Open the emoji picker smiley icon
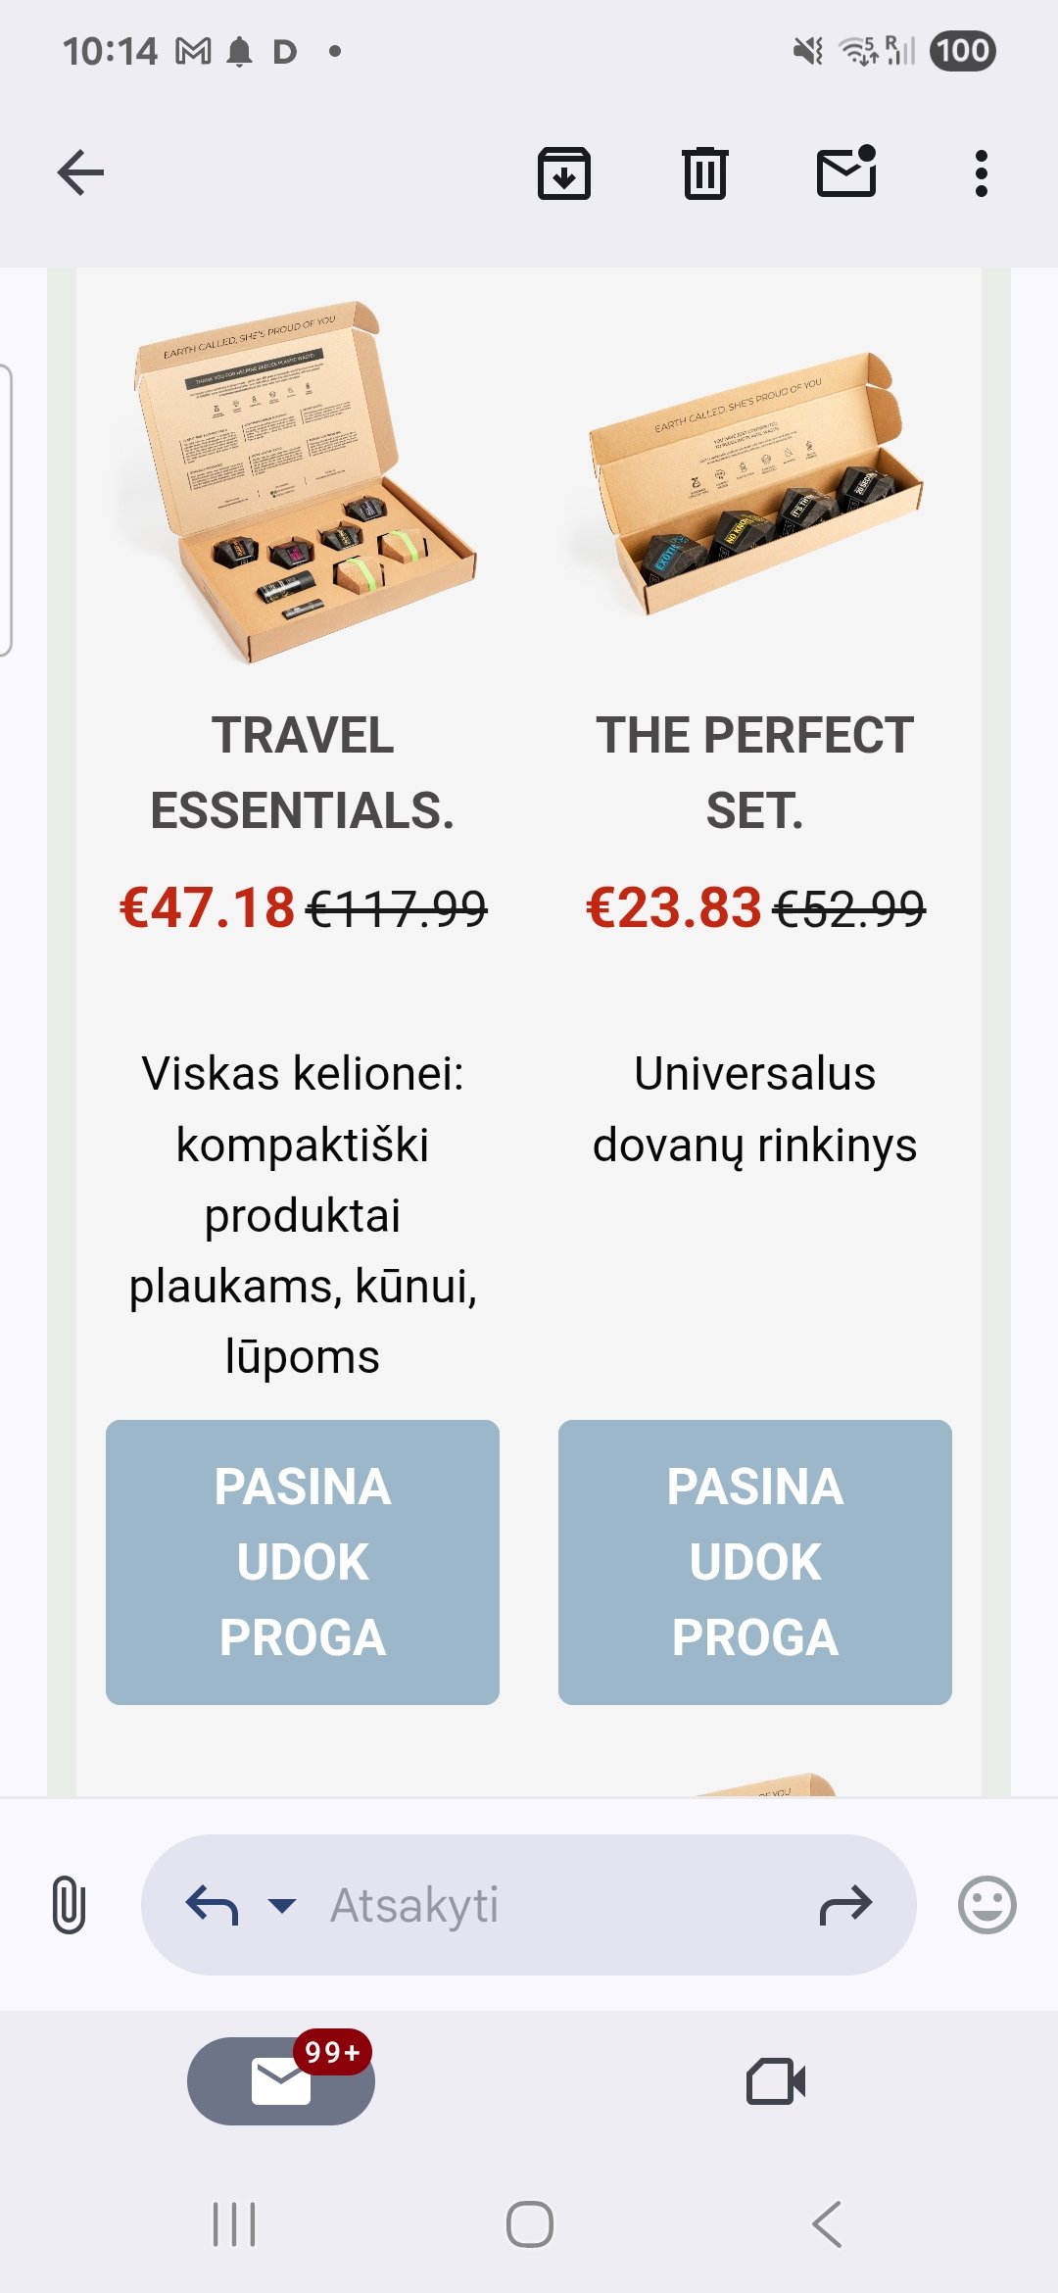The image size is (1058, 2293). coord(986,1905)
